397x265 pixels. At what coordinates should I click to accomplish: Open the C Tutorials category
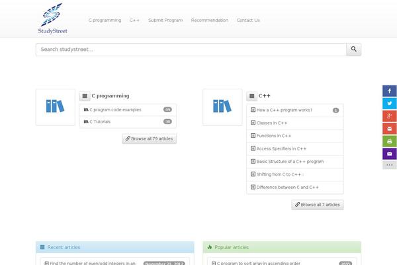(100, 122)
